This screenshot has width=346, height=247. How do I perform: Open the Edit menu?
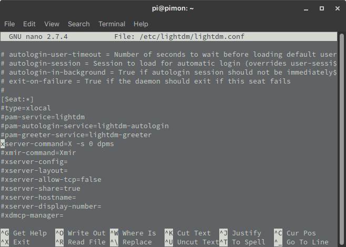[29, 24]
